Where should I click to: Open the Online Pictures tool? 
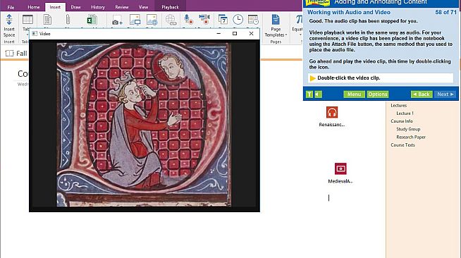[x=152, y=20]
